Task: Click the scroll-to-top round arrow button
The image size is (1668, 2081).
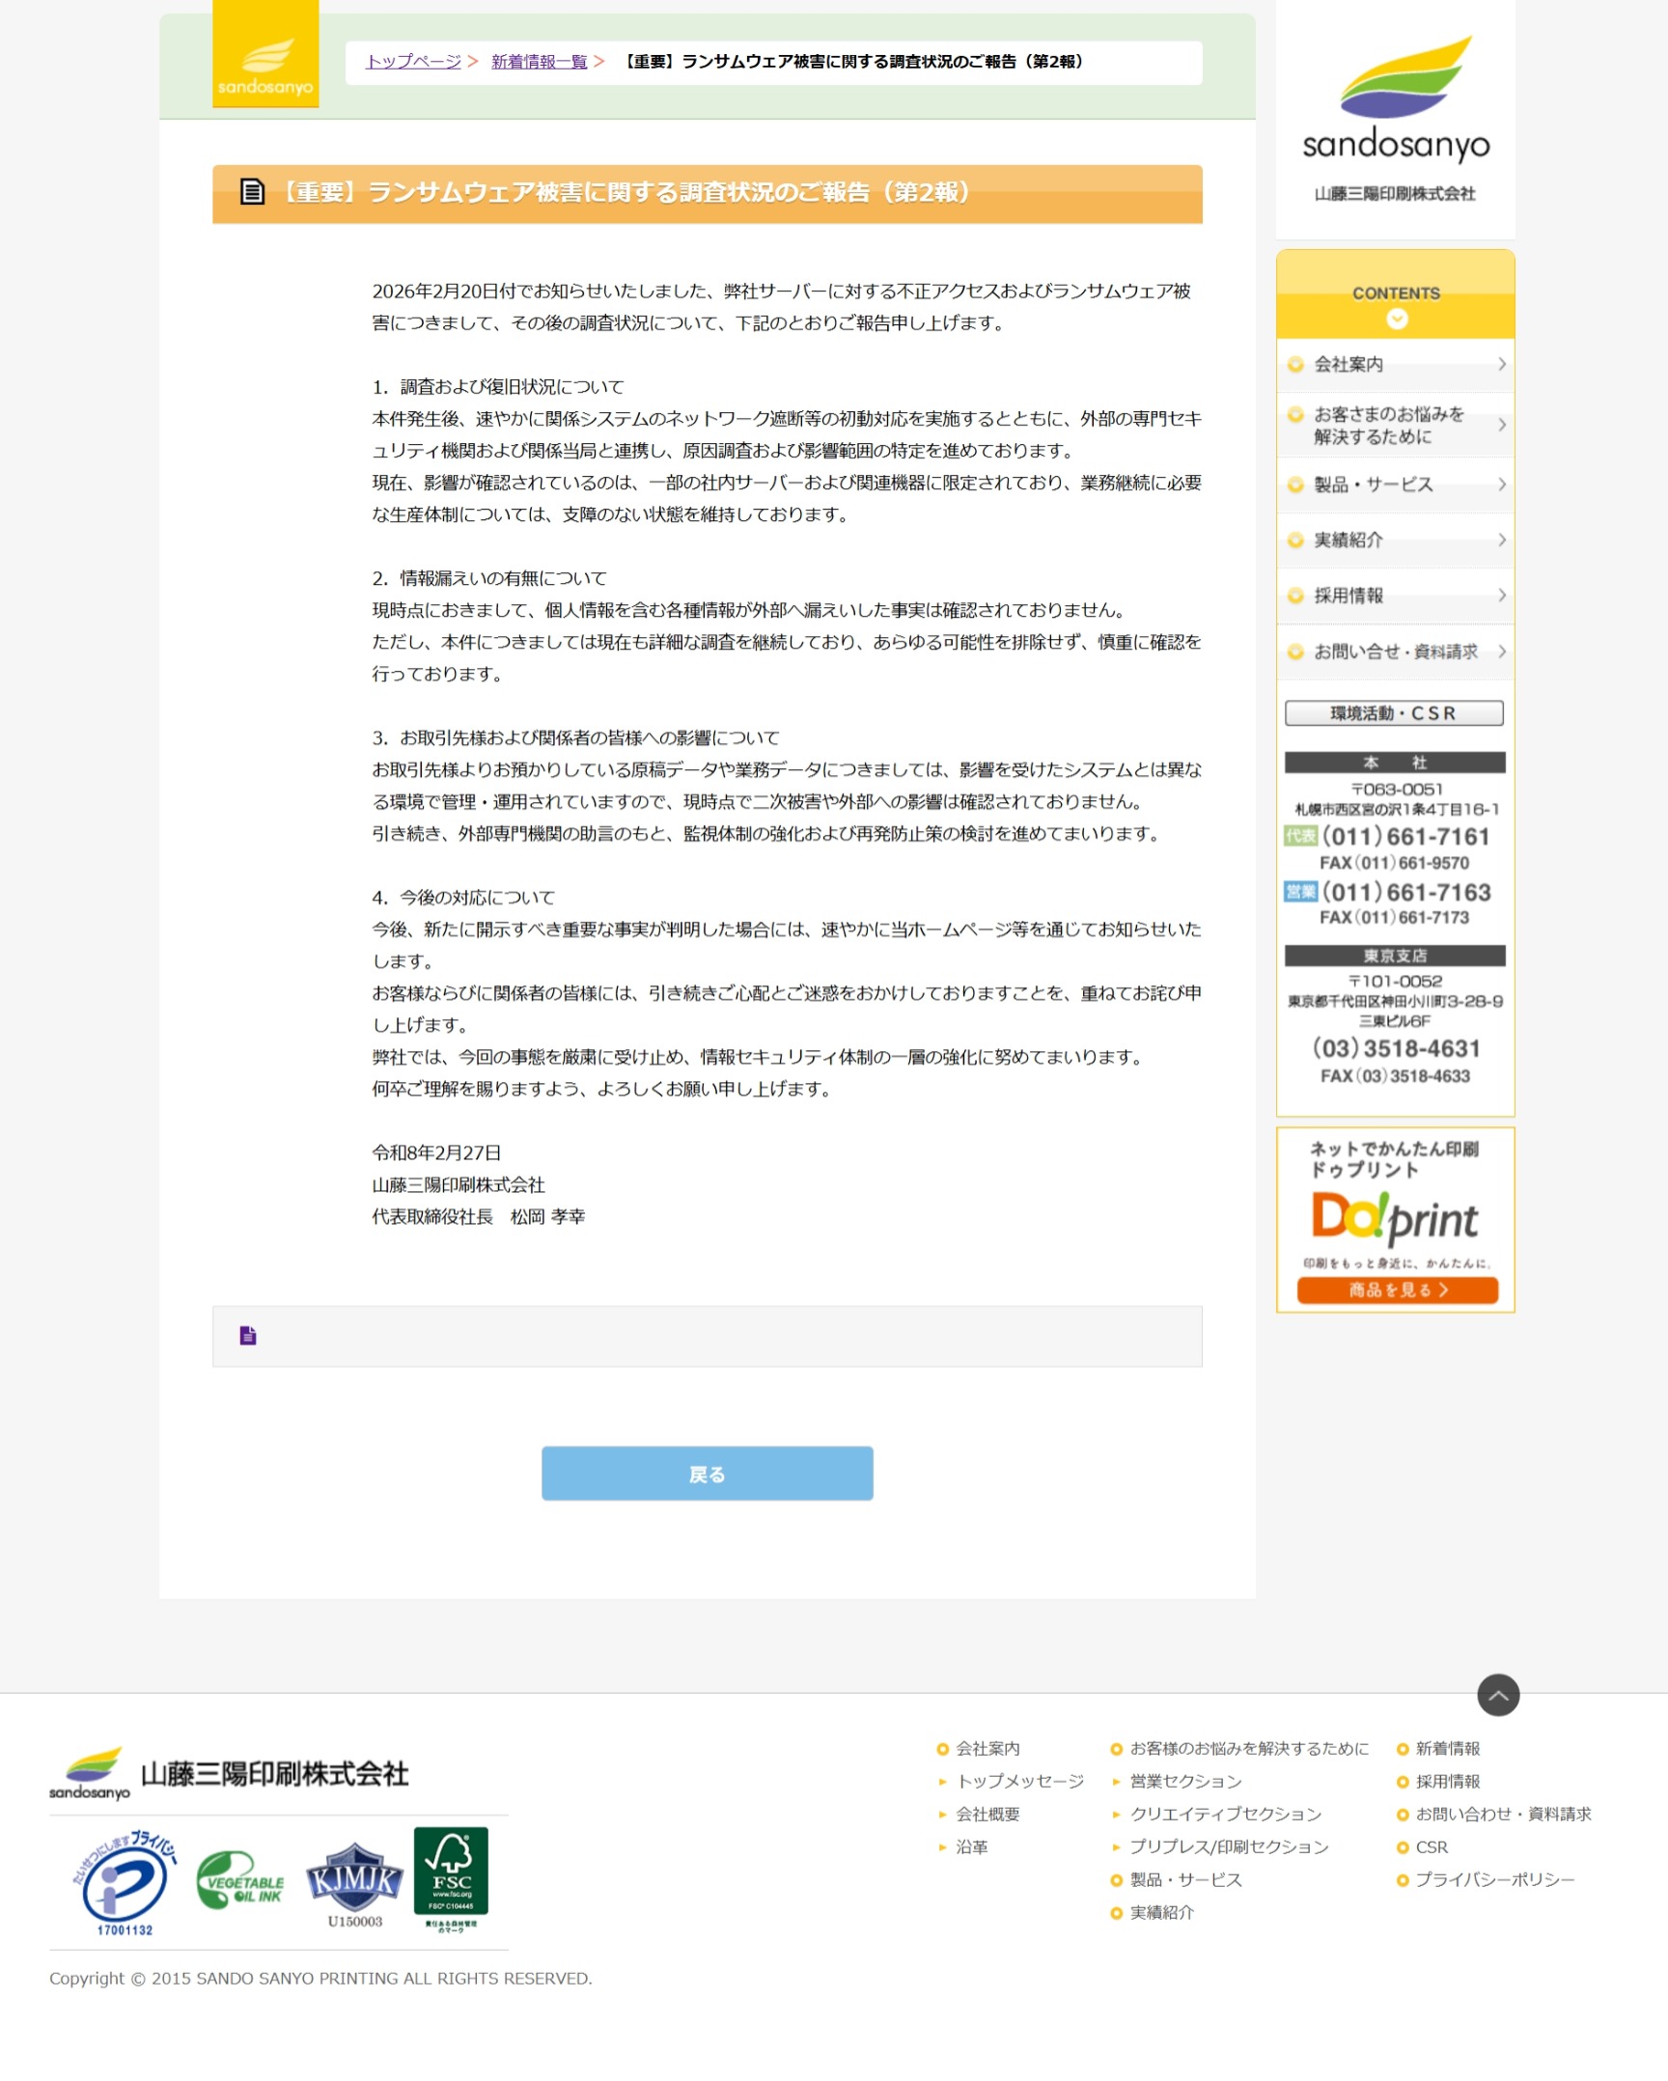Action: pyautogui.click(x=1497, y=1695)
